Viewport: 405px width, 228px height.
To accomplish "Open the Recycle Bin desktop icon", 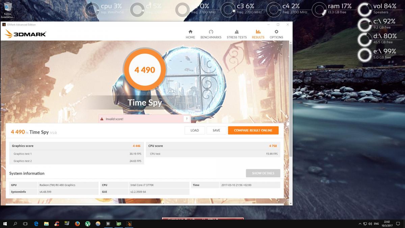I will (x=7, y=10).
